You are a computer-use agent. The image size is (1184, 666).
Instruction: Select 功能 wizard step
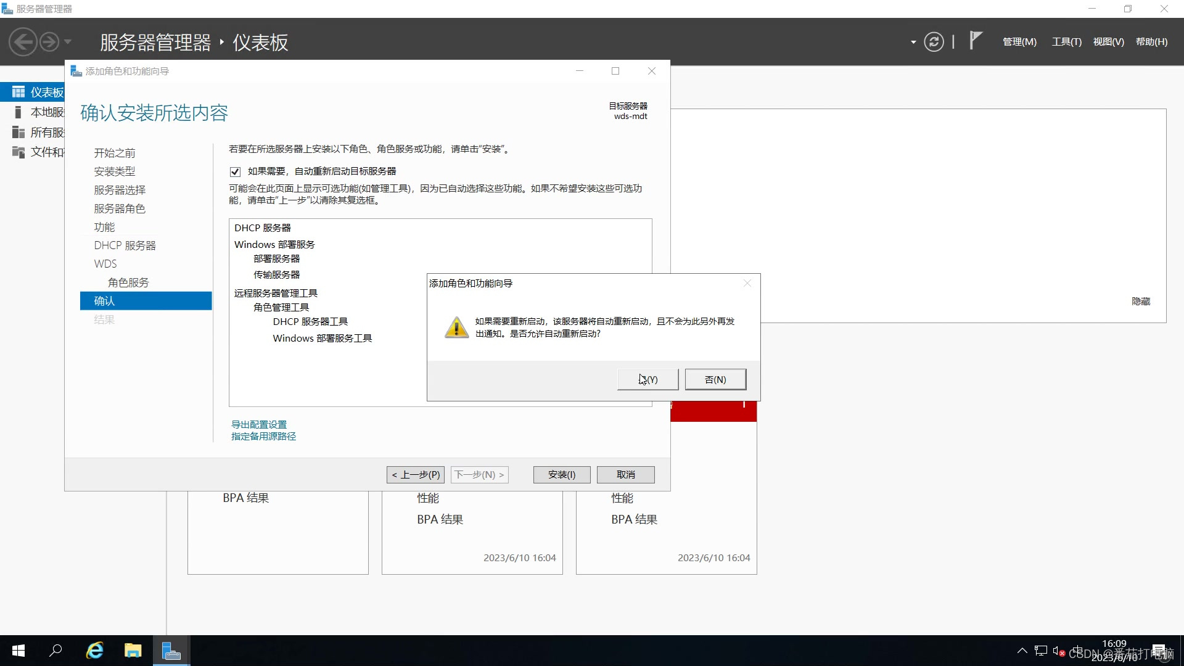(x=104, y=227)
